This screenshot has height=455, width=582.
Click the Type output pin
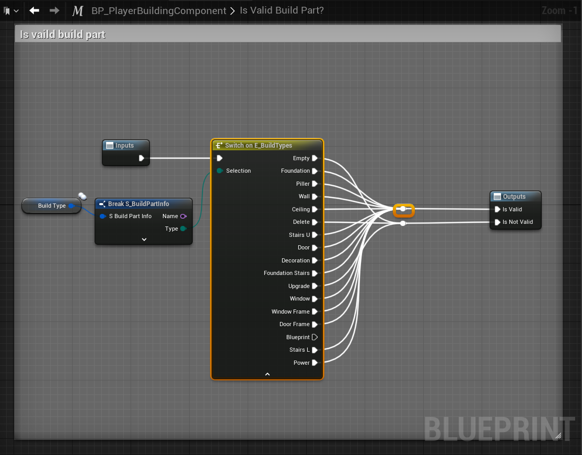click(x=183, y=229)
